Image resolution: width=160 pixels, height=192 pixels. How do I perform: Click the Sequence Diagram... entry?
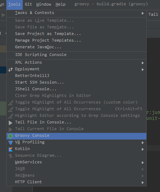(77, 156)
